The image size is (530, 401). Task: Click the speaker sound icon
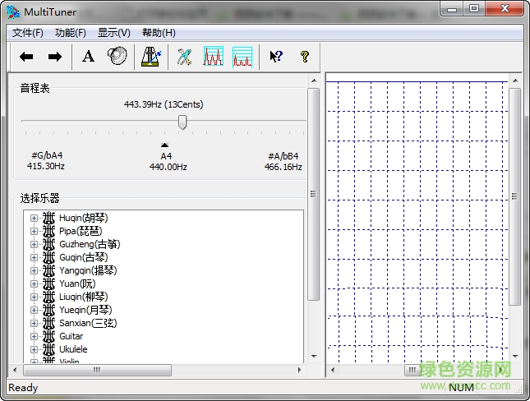pyautogui.click(x=117, y=57)
